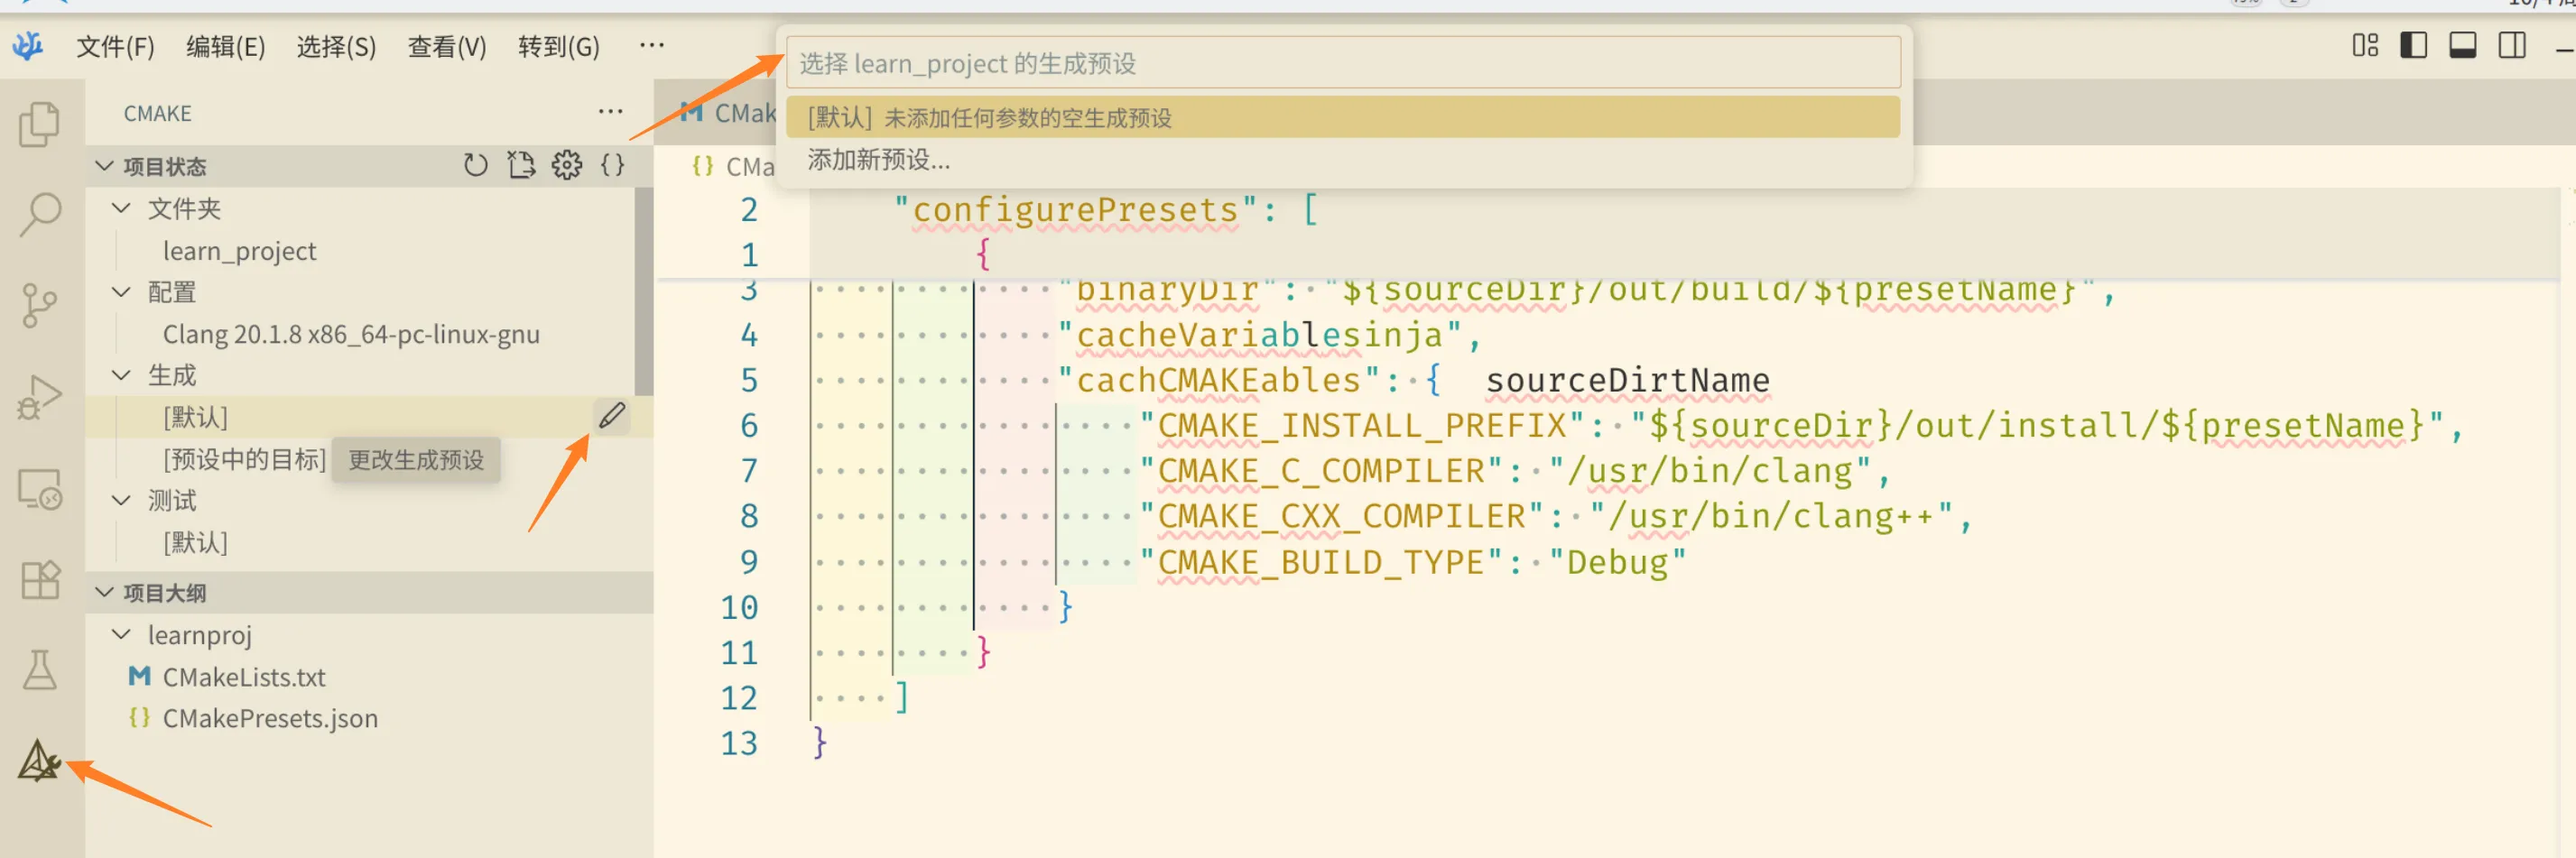Open Run and Debug from the activity bar

(40, 395)
